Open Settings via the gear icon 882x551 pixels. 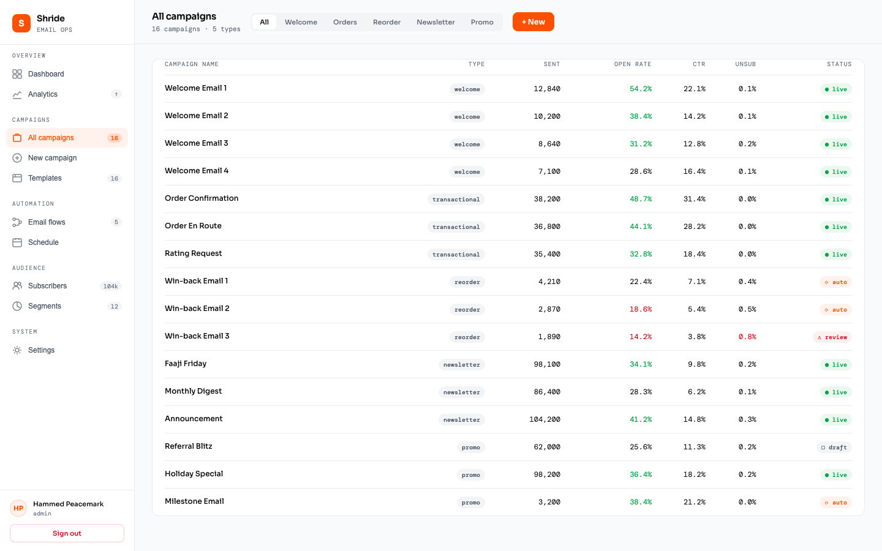[x=17, y=350]
